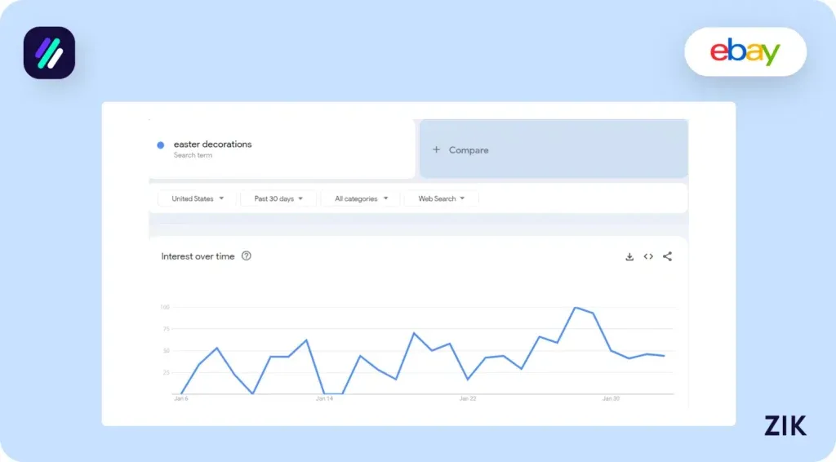The width and height of the screenshot is (836, 462).
Task: Click the eBay logo badge
Action: tap(745, 52)
